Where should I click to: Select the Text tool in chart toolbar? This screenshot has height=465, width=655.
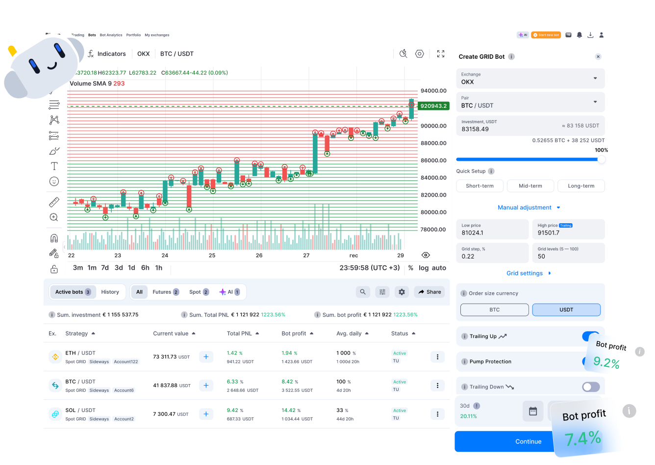coord(54,166)
